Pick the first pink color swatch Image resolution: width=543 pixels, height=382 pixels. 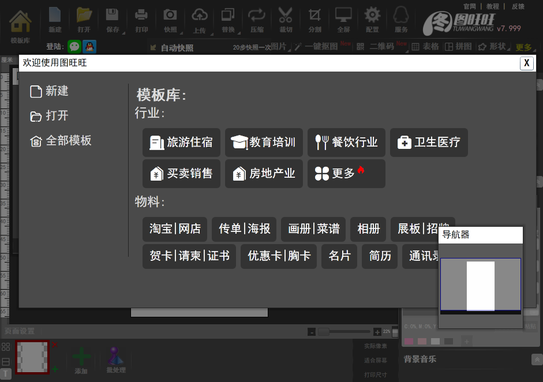409,342
